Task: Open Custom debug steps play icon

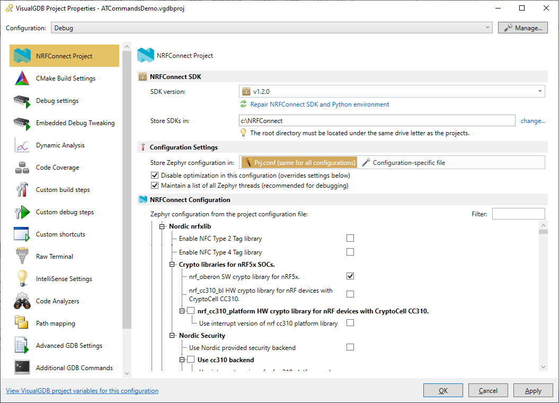Action: click(22, 212)
